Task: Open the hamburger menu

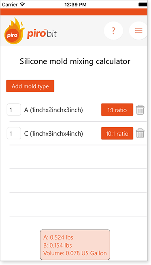Action: click(138, 31)
